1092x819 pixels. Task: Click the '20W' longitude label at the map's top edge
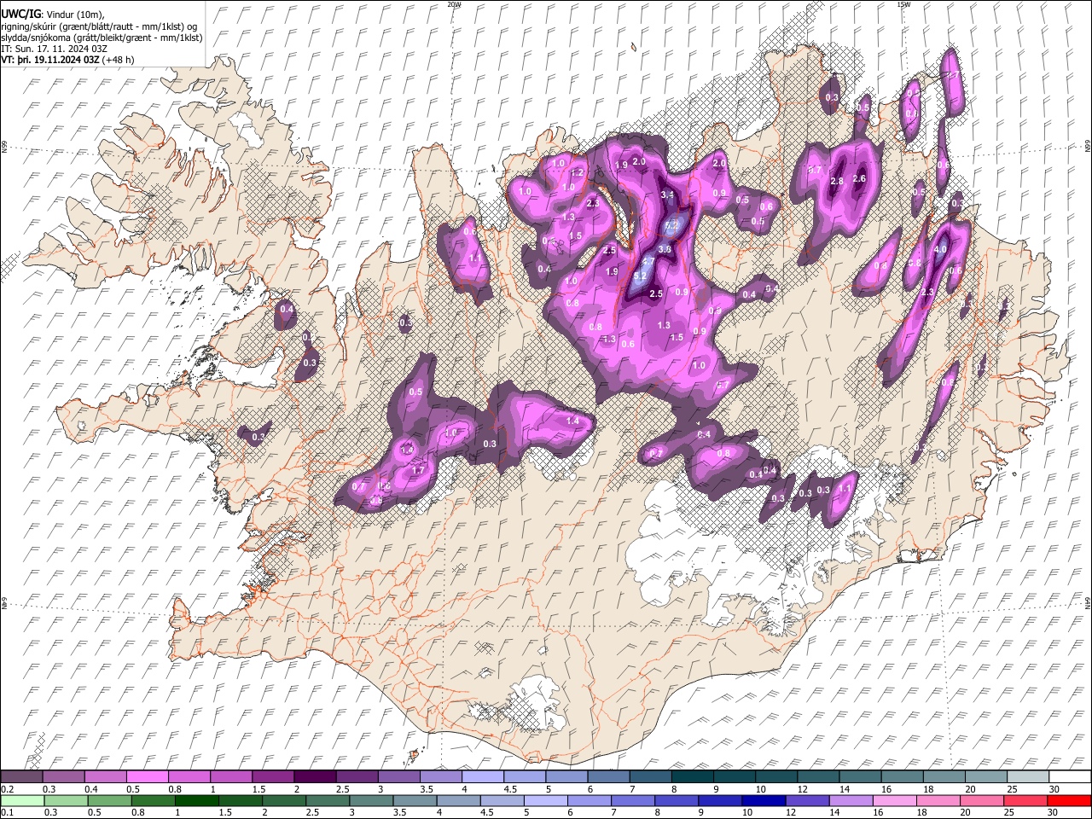(454, 4)
